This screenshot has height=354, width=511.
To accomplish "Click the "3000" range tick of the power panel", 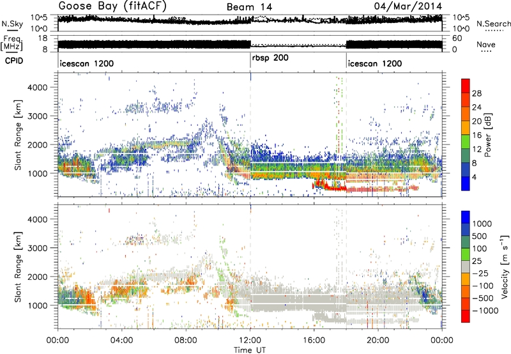I will [x=37, y=116].
